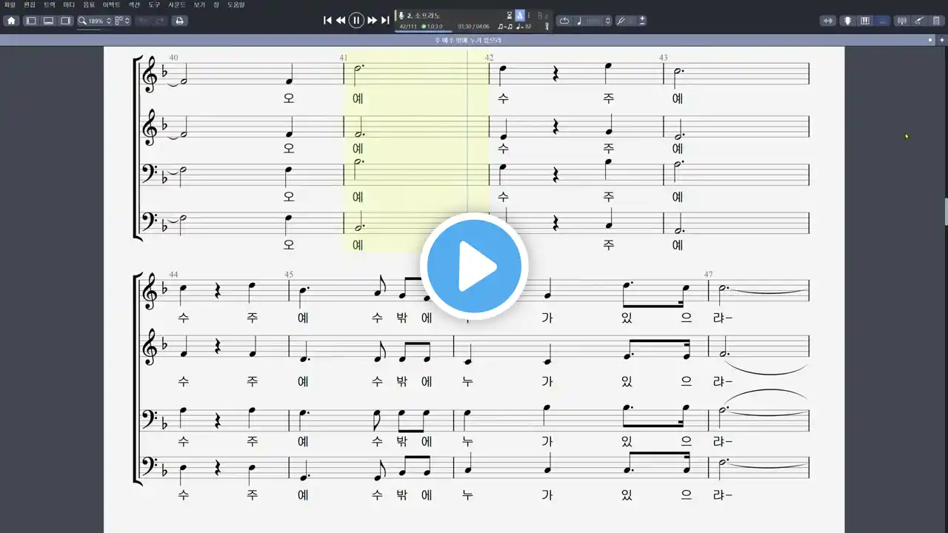Open the guitar instrument view
This screenshot has width=948, height=533.
919,21
